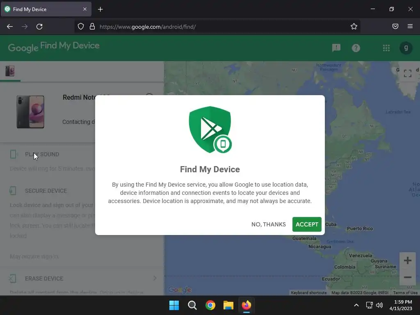
Task: Open the Google account avatar
Action: tap(406, 48)
